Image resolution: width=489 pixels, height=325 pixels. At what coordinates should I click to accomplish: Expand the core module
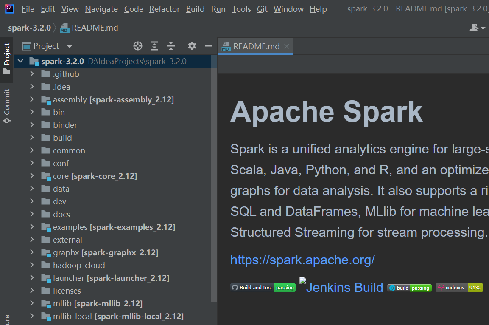(32, 176)
